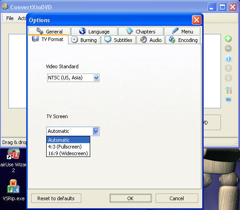This screenshot has width=240, height=210.
Task: Open the settings tools icon in sidebar
Action: [x=228, y=90]
